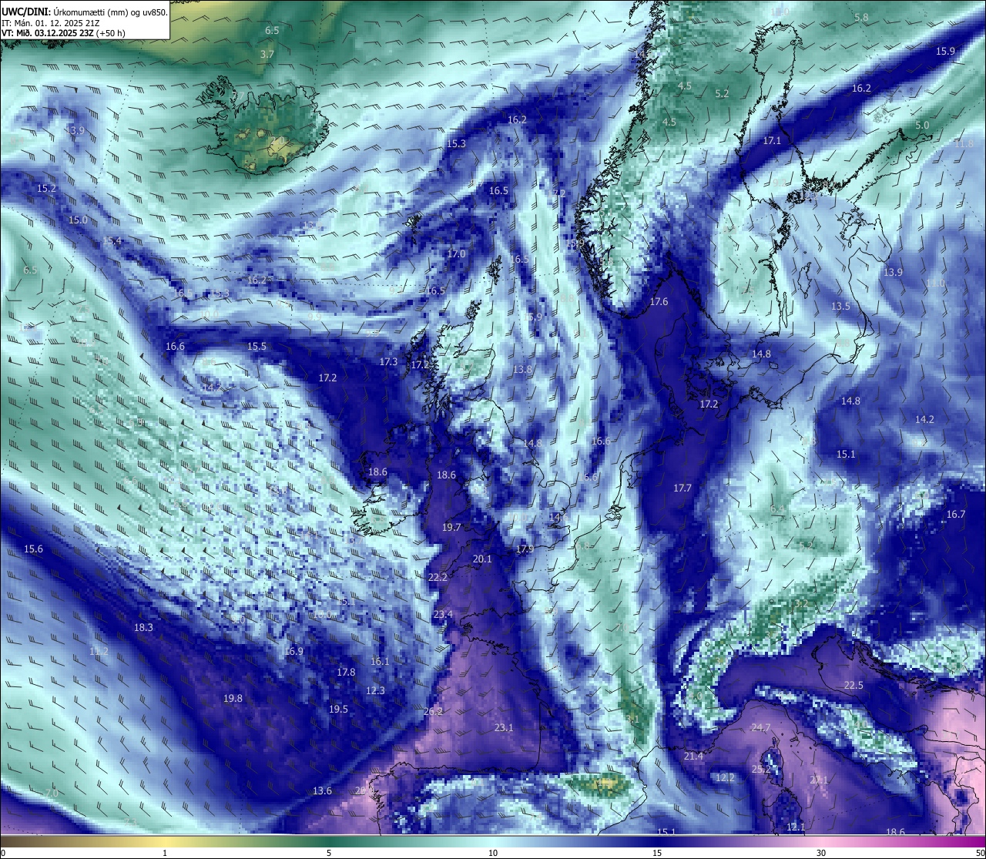The image size is (986, 859).
Task: Click the 13.5 value over the Baltic
Action: (x=840, y=306)
